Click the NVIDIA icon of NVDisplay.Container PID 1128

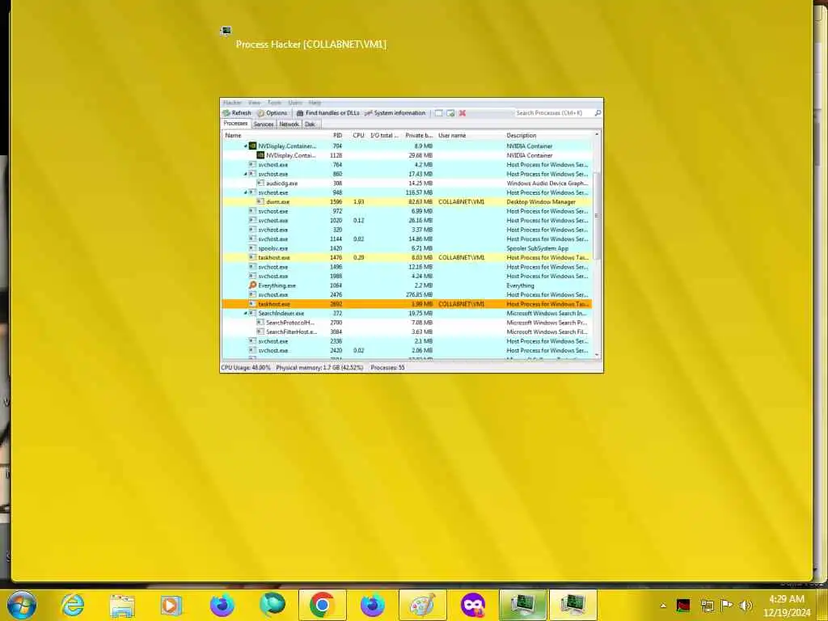(260, 155)
